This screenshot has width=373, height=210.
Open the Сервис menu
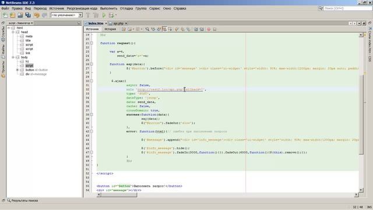pyautogui.click(x=154, y=8)
